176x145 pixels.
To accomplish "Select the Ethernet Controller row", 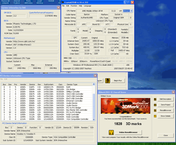I will coord(47,101).
